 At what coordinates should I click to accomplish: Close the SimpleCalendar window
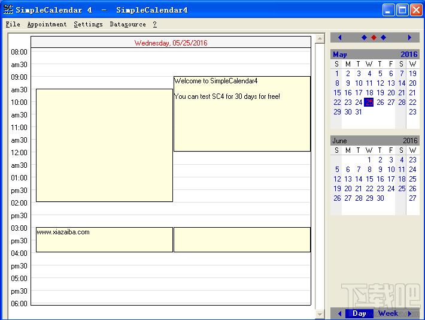[x=416, y=10]
